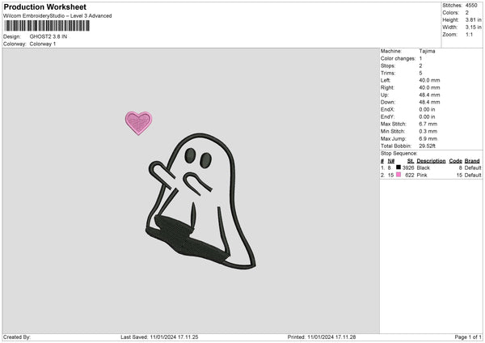The width and height of the screenshot is (485, 343).
Task: Click the design name 'GHOST2 3.8 IN'
Action: [x=48, y=36]
